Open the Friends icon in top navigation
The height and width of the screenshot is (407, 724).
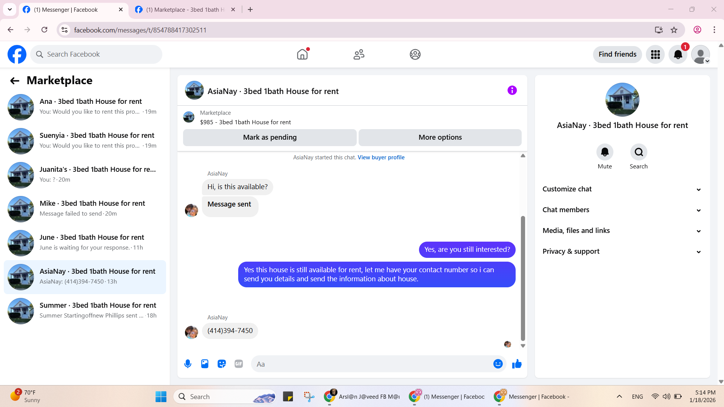(359, 54)
